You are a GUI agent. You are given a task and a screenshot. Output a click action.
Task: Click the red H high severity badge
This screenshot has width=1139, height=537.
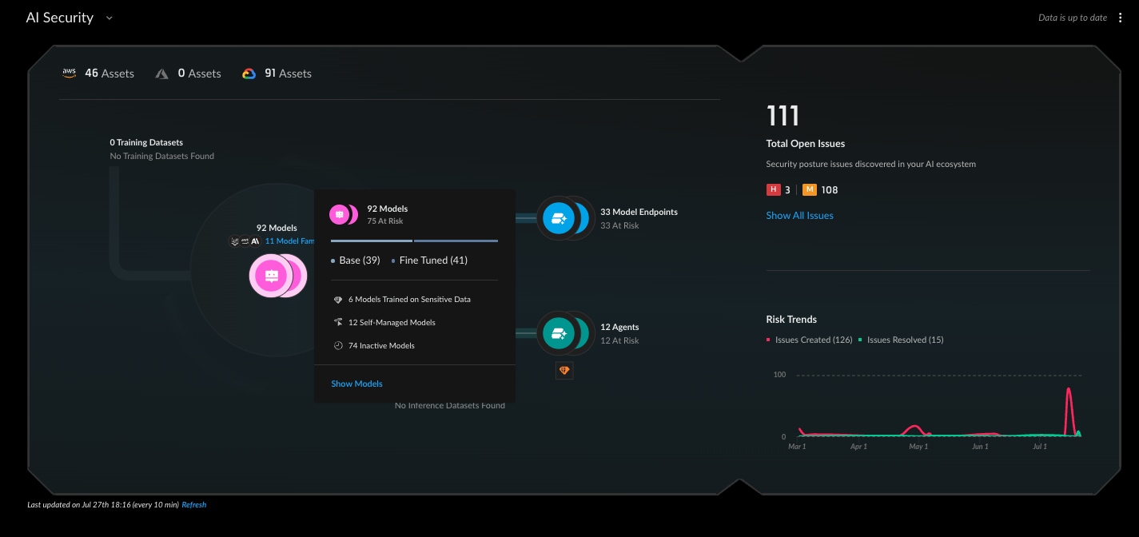pyautogui.click(x=773, y=189)
